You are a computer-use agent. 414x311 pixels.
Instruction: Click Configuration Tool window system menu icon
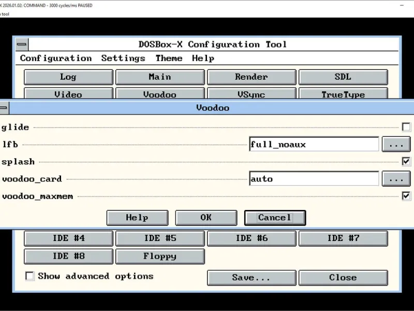[x=22, y=44]
